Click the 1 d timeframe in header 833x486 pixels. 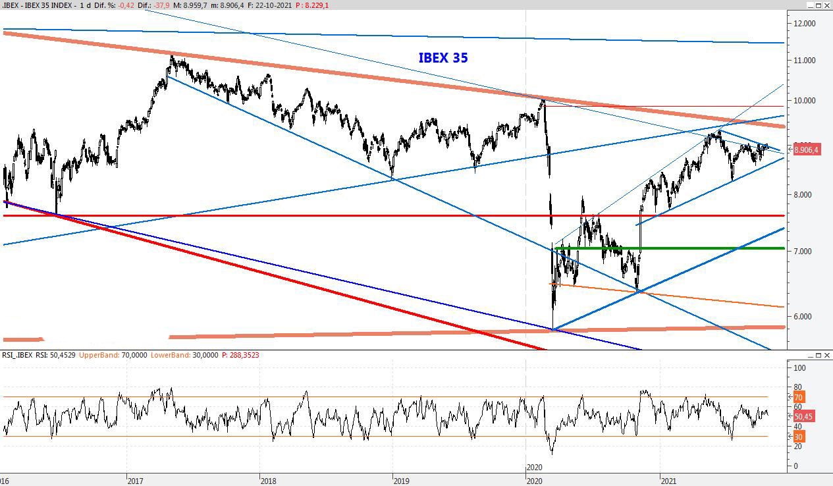tap(86, 5)
